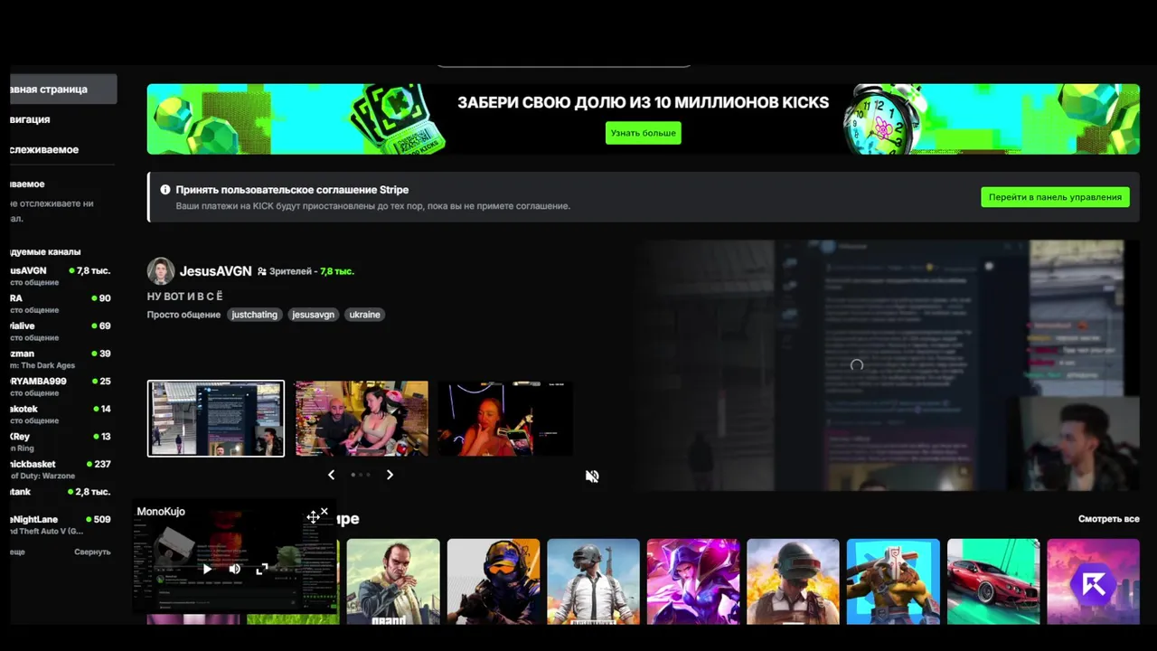The height and width of the screenshot is (651, 1157).
Task: Select the third featured stream thumbnail with neon lights
Action: coord(505,419)
